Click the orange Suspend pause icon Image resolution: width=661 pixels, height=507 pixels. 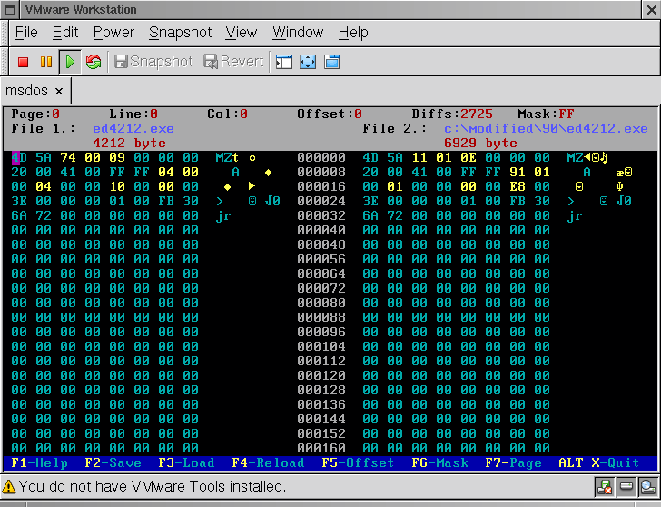[x=46, y=62]
